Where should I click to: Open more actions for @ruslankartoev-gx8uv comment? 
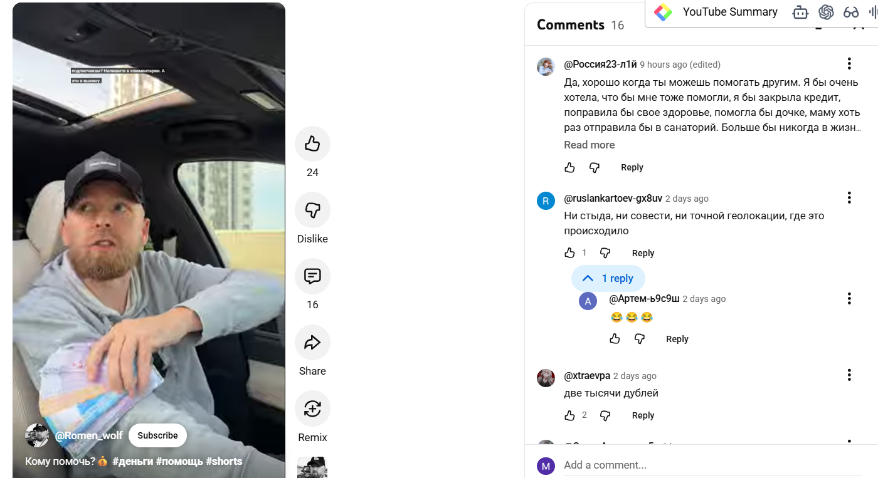click(849, 197)
